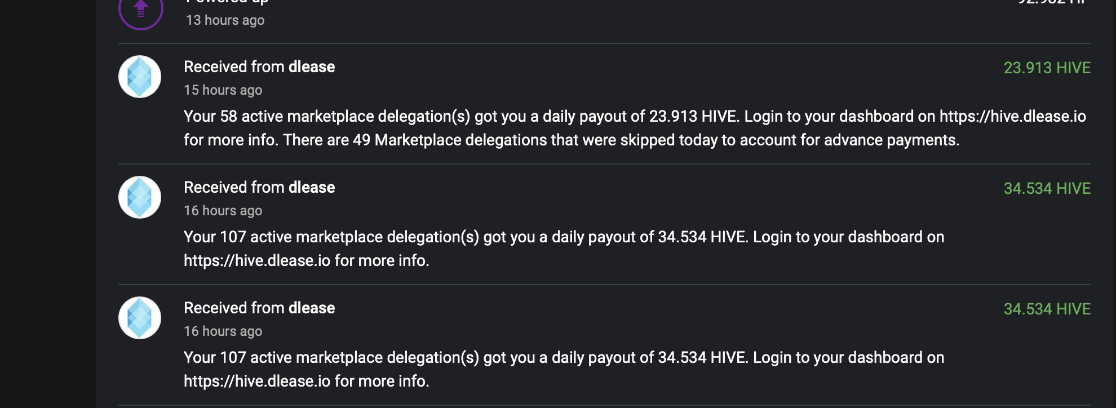The height and width of the screenshot is (408, 1116).
Task: Select the green 23.913 HIVE amount
Action: [x=1047, y=68]
